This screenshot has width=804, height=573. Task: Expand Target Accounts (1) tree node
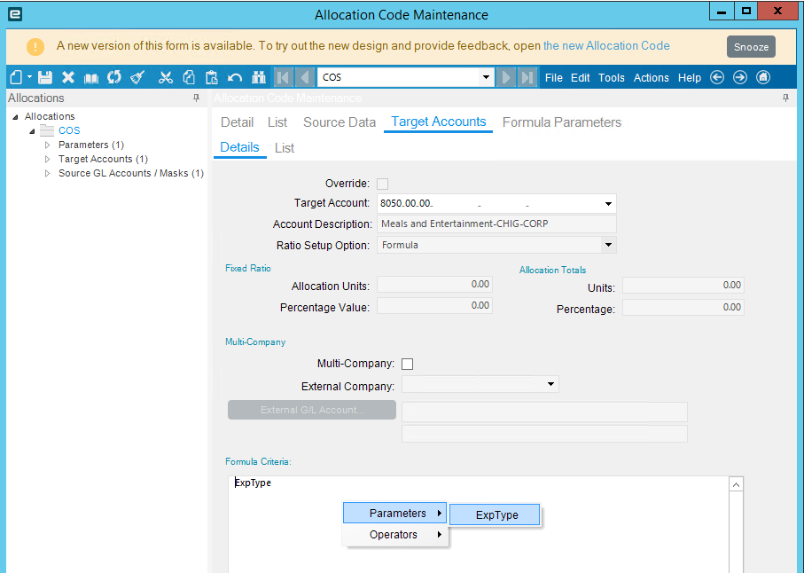pyautogui.click(x=47, y=159)
